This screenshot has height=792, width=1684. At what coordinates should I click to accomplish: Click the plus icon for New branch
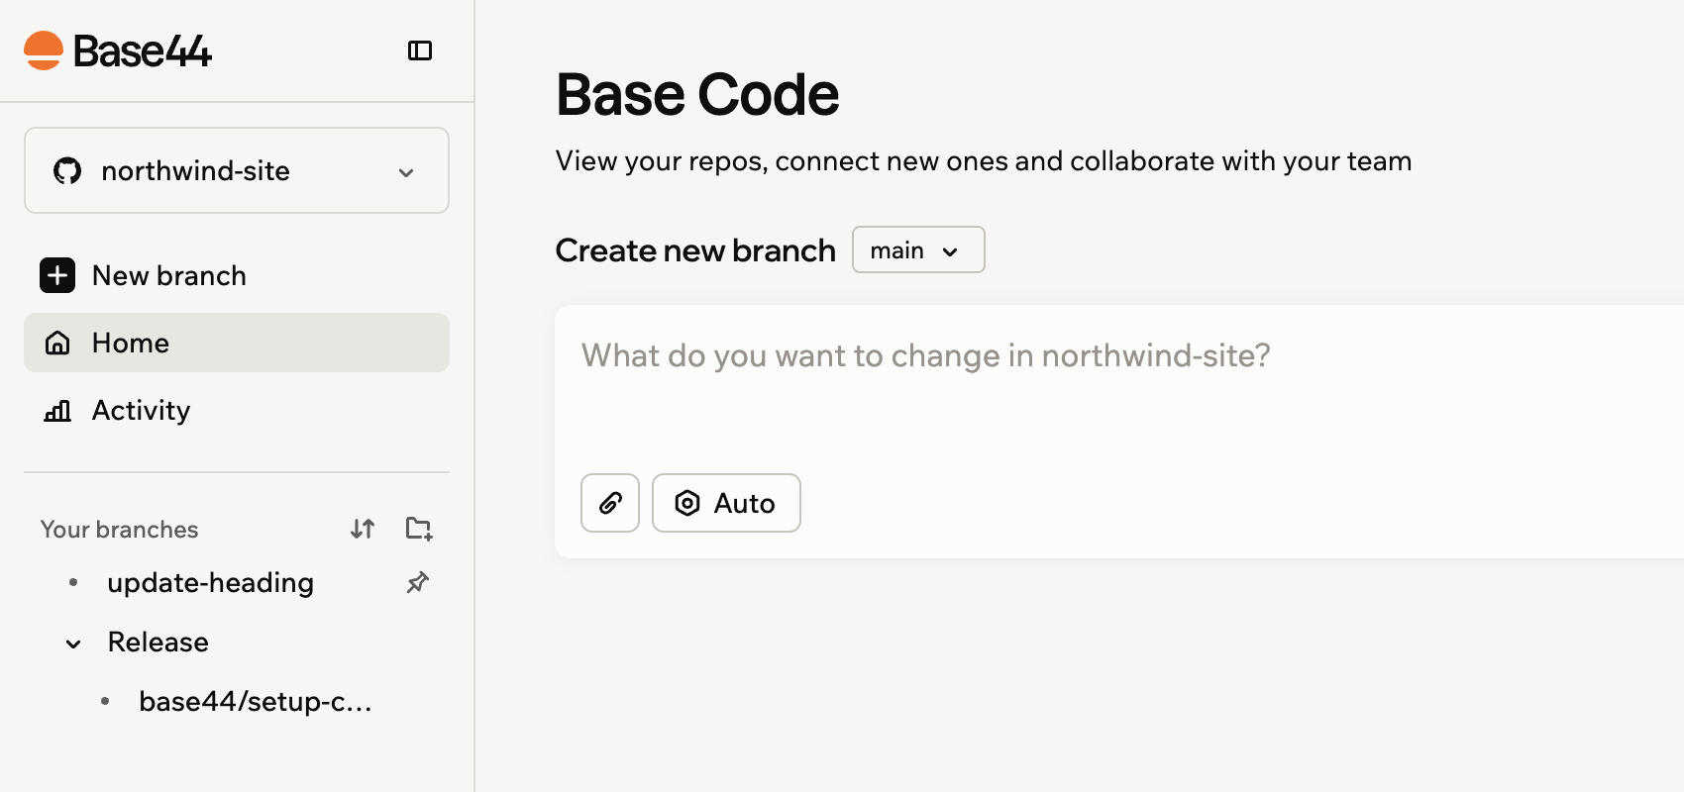[57, 275]
